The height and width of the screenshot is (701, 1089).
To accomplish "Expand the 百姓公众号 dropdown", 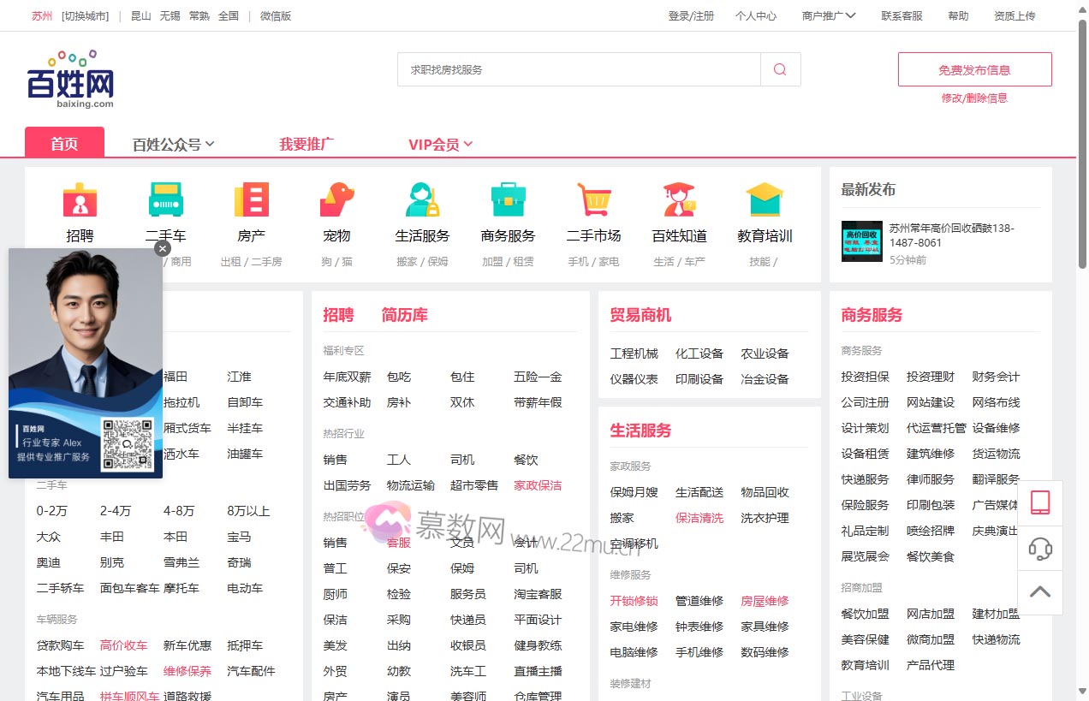I will [174, 144].
